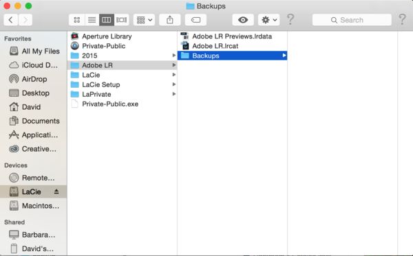Select the Private-Public application
Viewport: 413px width, 256px height.
pyautogui.click(x=123, y=46)
